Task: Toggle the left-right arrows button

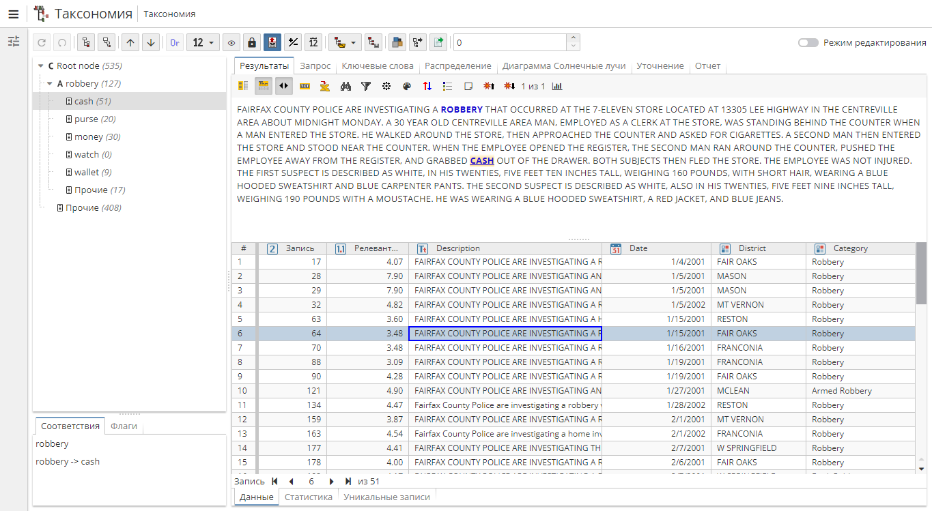Action: 283,86
